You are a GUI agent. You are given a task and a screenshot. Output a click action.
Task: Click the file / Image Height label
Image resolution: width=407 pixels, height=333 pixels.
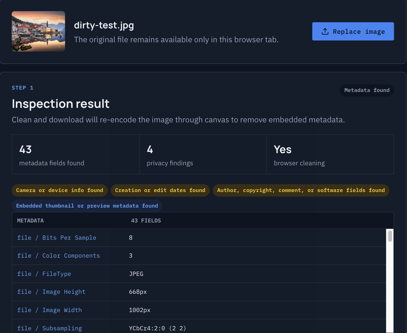pos(51,292)
